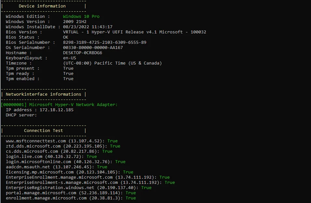Select the "EnterpriseEnrollment-s.manage.microsoft.com" host entry
This screenshot has width=311, height=203.
pyautogui.click(x=62, y=183)
